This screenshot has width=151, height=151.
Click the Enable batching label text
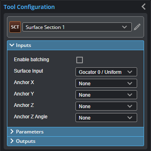click(x=31, y=60)
